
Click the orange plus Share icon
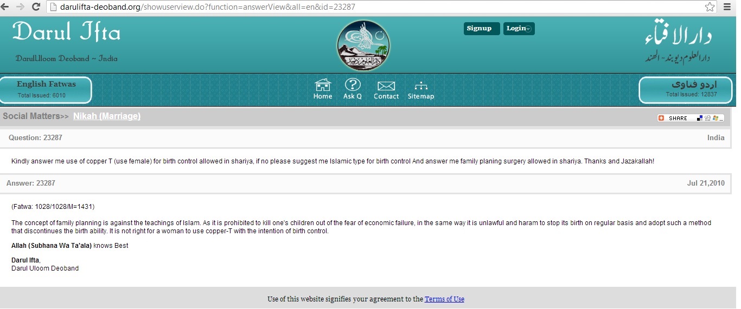[x=661, y=118]
